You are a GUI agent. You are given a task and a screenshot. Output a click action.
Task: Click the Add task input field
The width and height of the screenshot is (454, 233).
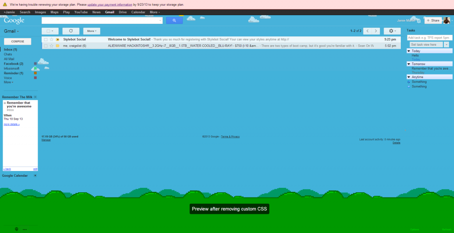pyautogui.click(x=430, y=38)
